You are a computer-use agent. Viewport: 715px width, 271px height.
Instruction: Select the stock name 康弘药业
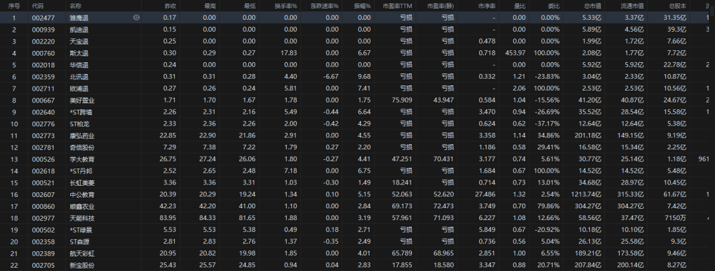(x=82, y=135)
